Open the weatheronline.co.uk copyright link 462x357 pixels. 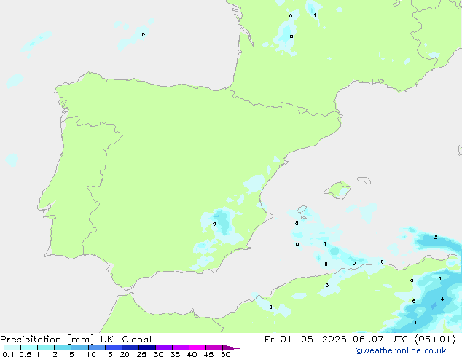(401, 350)
